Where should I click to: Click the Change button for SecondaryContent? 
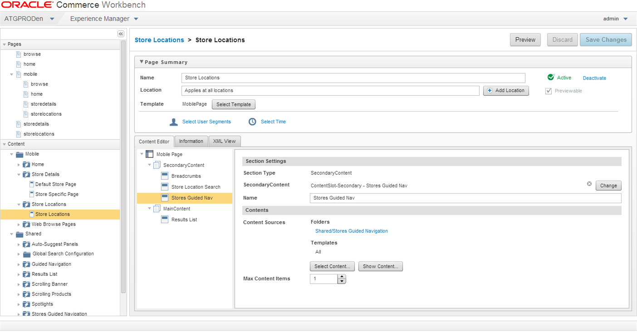point(608,186)
